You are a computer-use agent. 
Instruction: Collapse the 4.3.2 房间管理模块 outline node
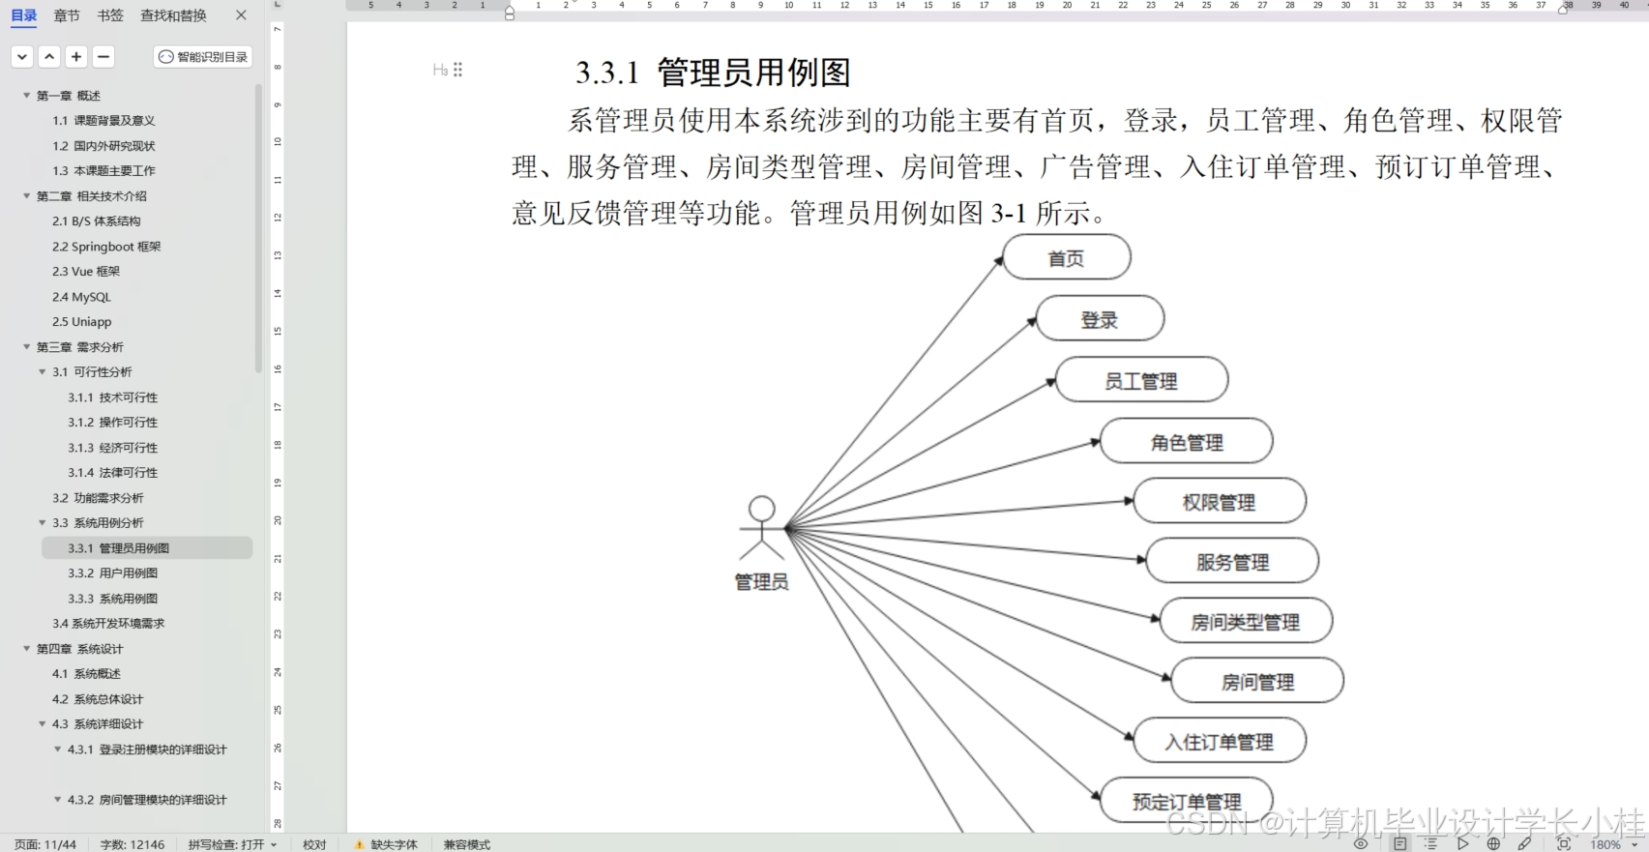58,799
